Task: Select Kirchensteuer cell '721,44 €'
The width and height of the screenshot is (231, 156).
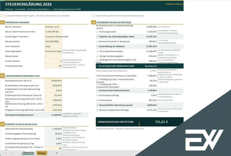Action: point(53,95)
